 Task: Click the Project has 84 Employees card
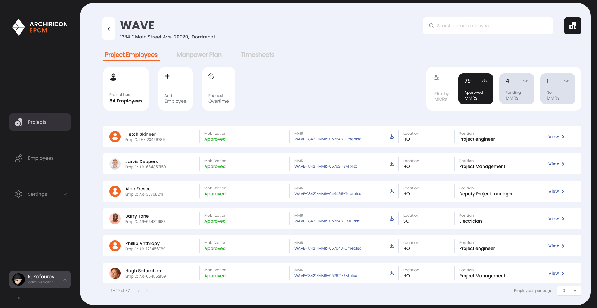[126, 89]
